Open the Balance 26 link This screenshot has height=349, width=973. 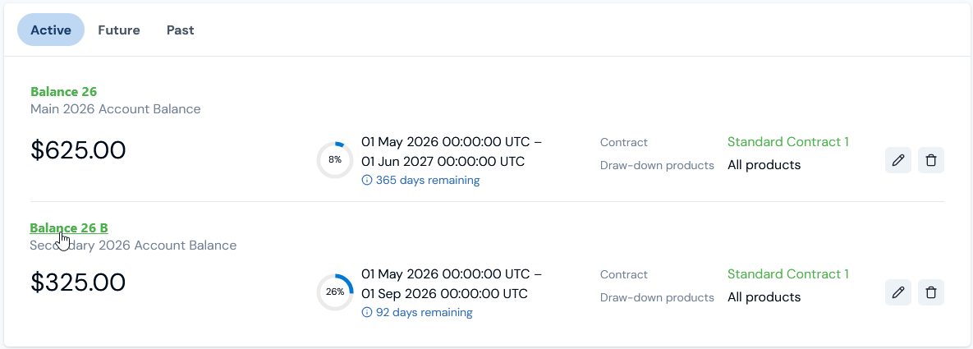[64, 92]
